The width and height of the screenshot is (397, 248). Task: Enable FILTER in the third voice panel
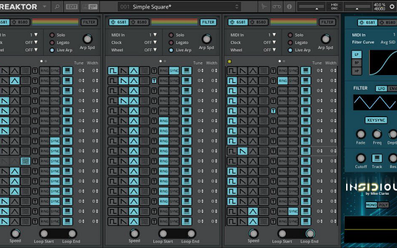327,22
